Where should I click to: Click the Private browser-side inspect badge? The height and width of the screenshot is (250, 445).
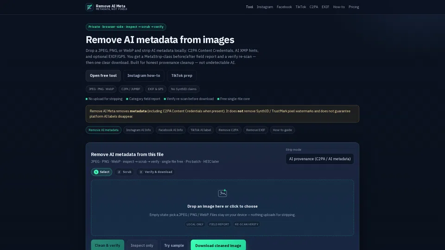[126, 27]
